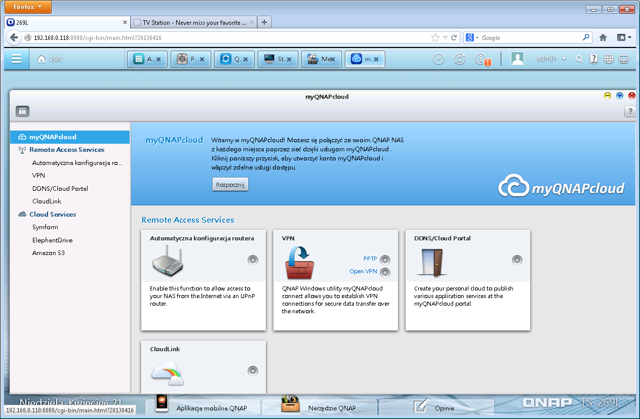Expand the admin user dropdown arrow
Viewport: 640px width, 419px height.
(x=564, y=59)
